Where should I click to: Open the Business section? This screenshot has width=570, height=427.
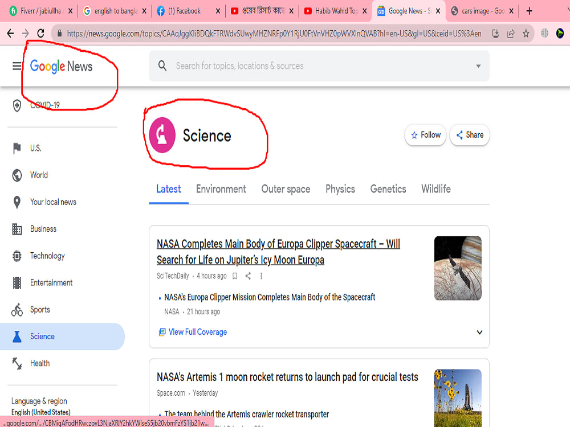[x=43, y=229]
